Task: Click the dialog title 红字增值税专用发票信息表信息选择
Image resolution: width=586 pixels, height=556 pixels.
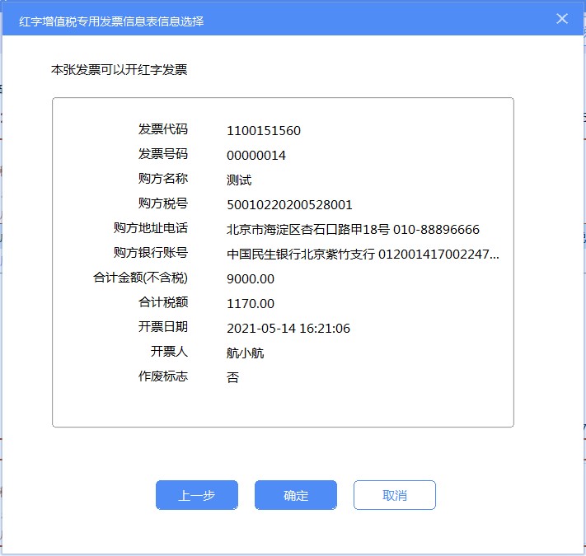Action: pyautogui.click(x=111, y=21)
